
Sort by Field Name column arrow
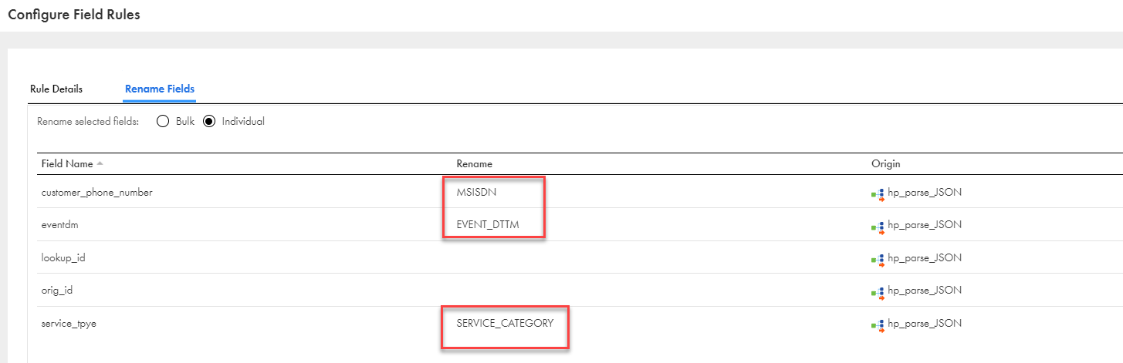100,164
